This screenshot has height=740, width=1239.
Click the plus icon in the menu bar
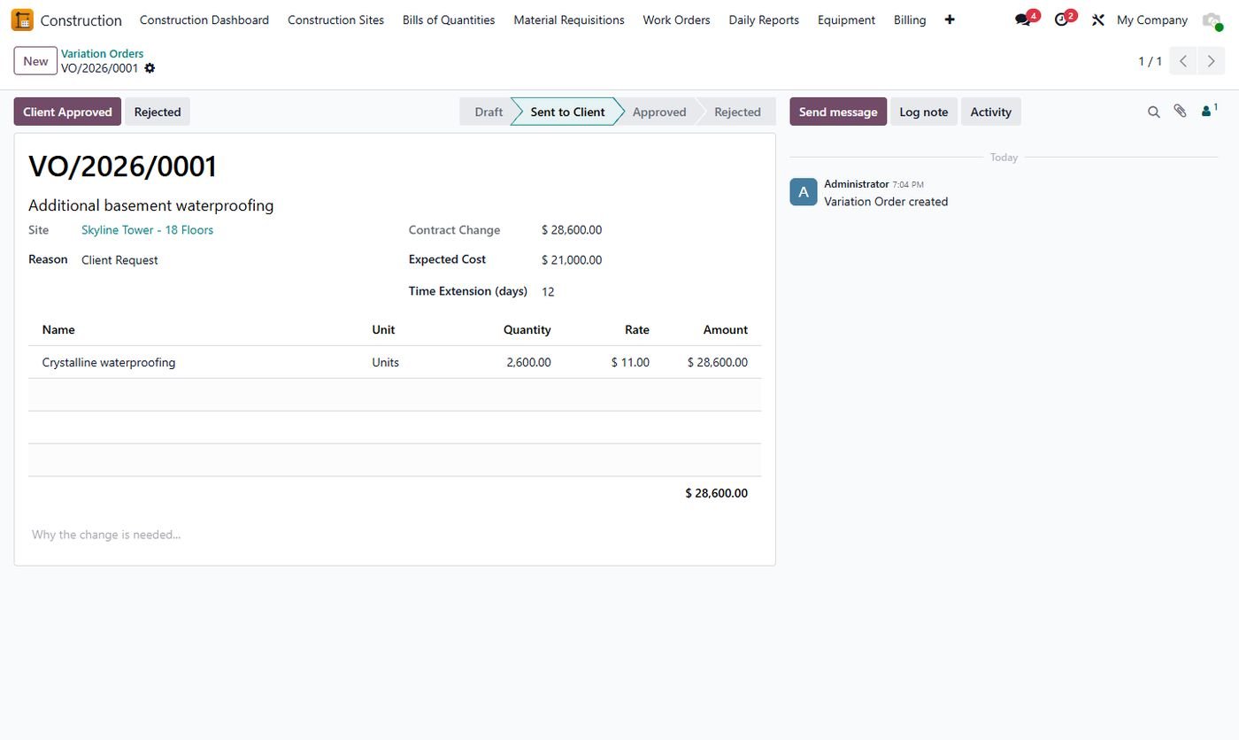pyautogui.click(x=950, y=19)
